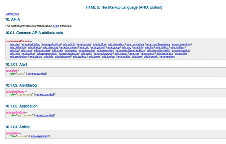The height and width of the screenshot is (144, 226).
Task: Go back via the « datatypes link
Action: pos(12,14)
